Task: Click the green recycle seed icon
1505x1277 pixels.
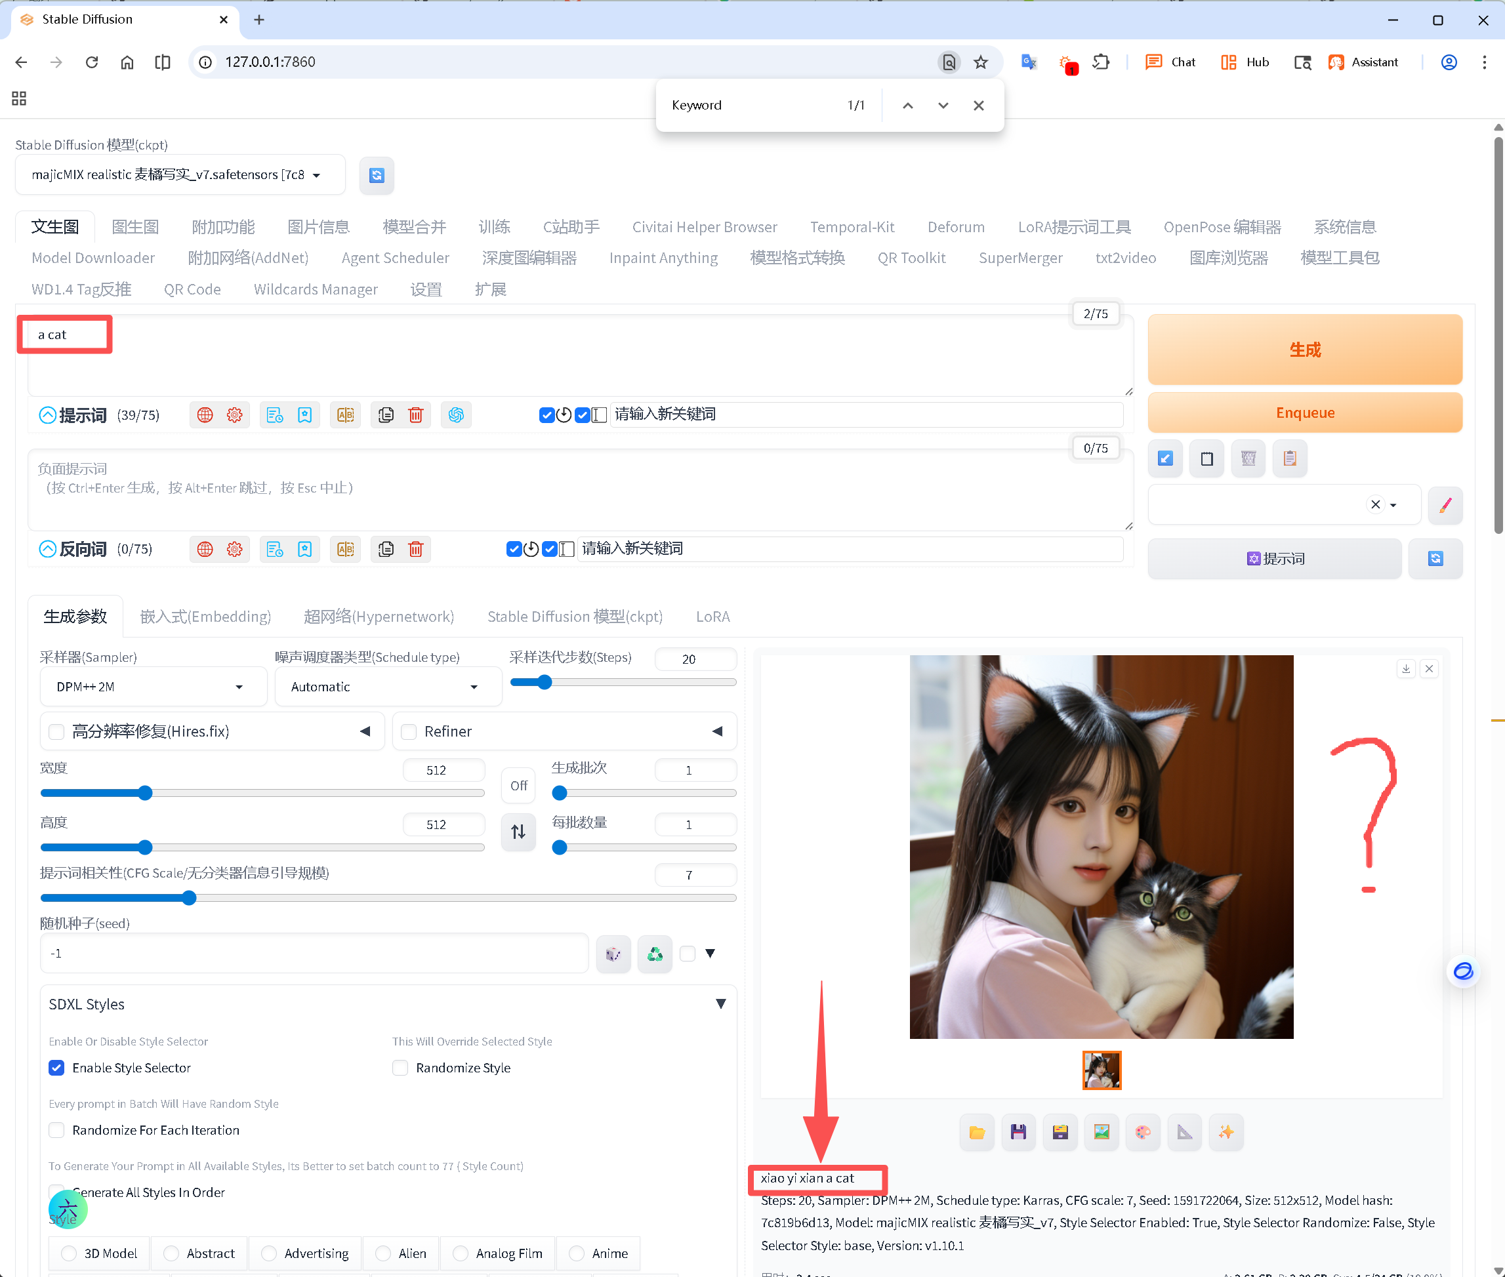Action: coord(655,954)
